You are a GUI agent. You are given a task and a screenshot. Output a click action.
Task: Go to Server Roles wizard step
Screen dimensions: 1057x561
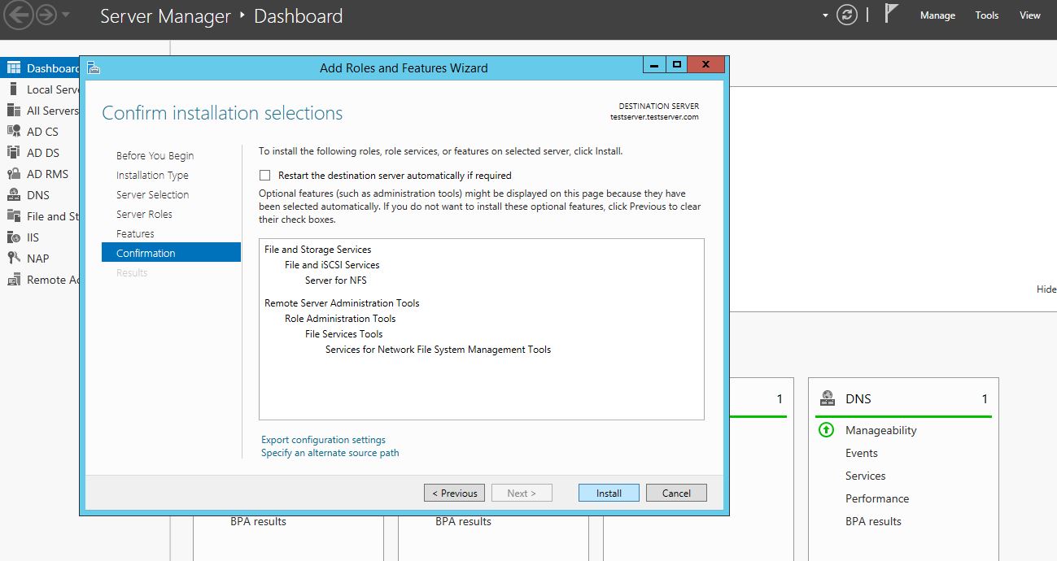tap(144, 215)
